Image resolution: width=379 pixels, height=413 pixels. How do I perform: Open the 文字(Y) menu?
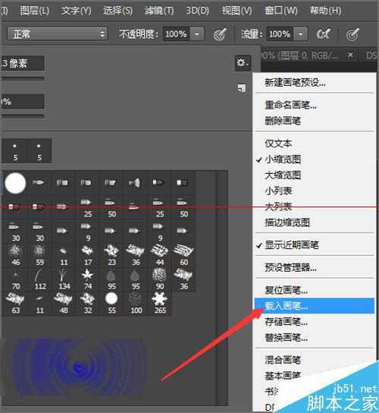coord(77,11)
